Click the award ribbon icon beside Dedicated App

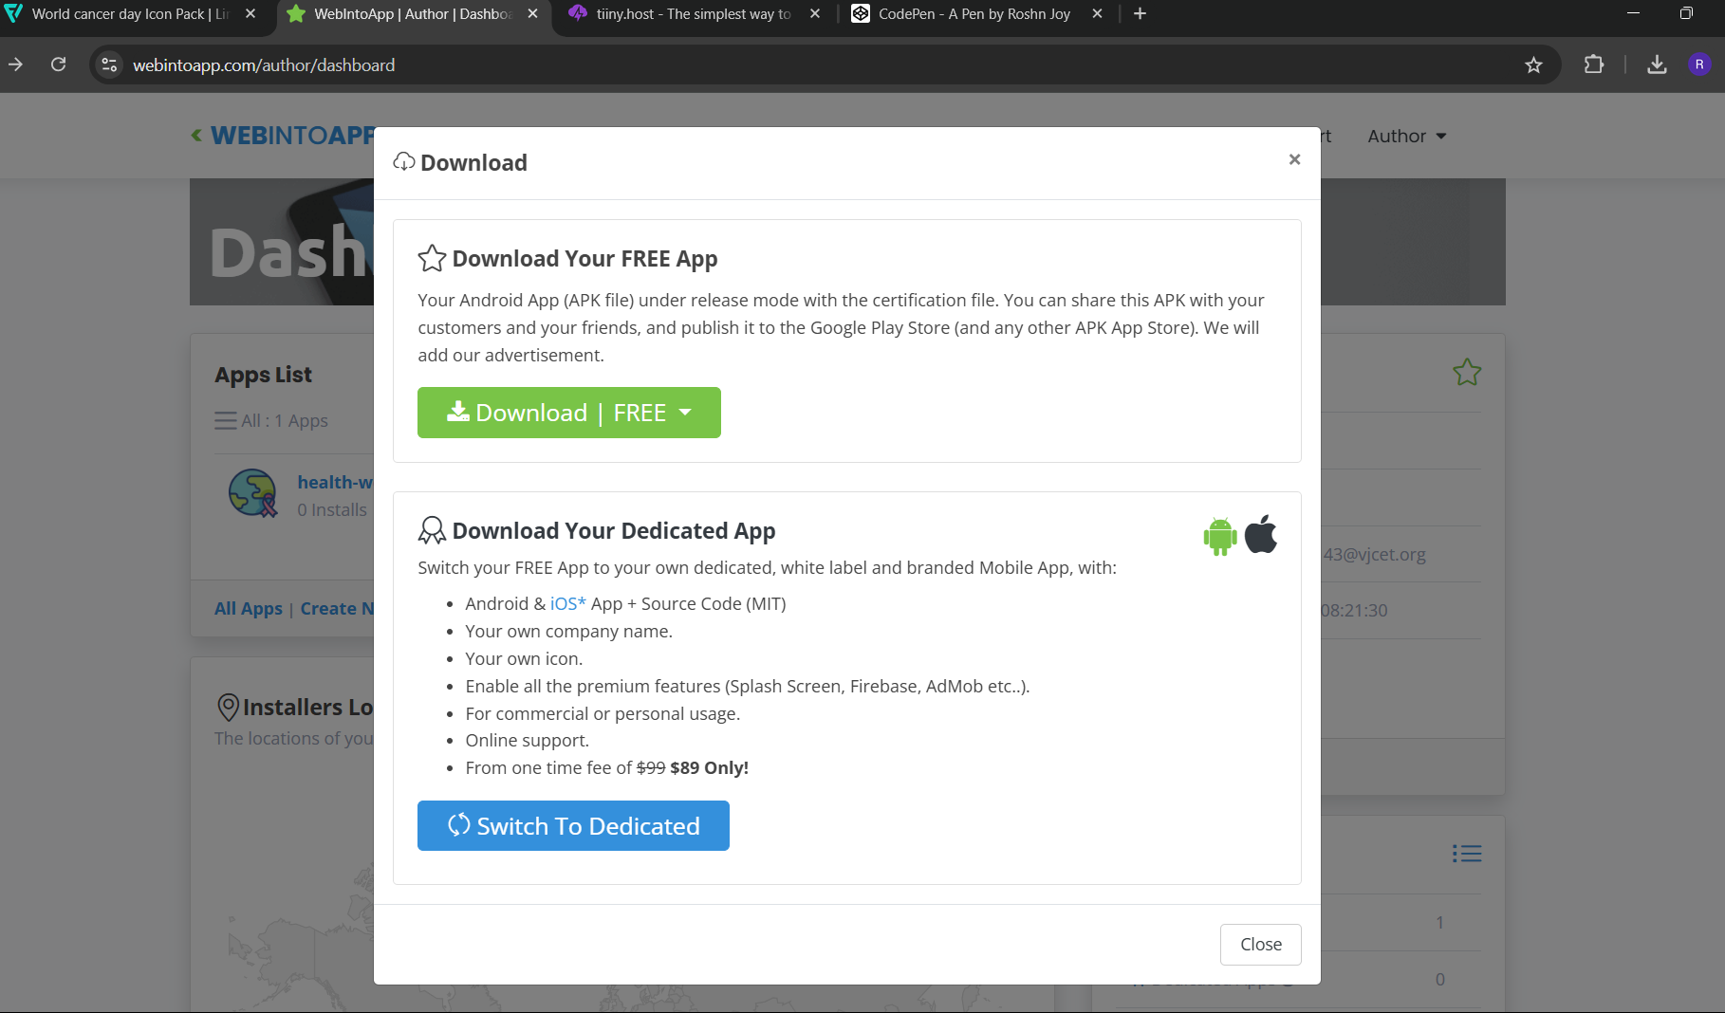coord(432,530)
